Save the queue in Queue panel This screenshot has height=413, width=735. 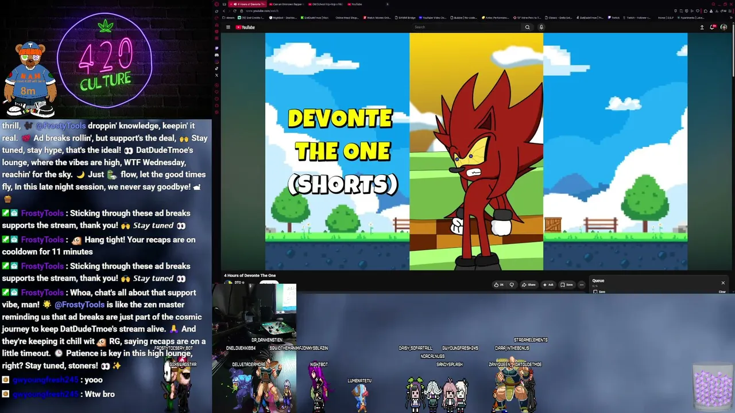pos(599,291)
